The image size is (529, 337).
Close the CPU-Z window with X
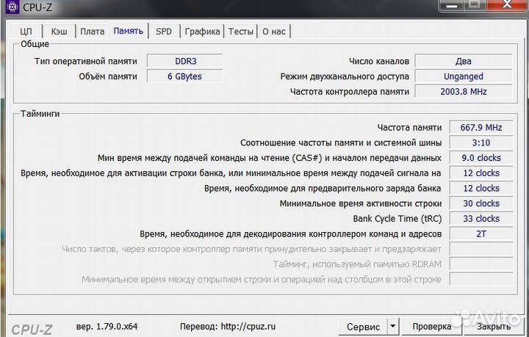pyautogui.click(x=507, y=4)
